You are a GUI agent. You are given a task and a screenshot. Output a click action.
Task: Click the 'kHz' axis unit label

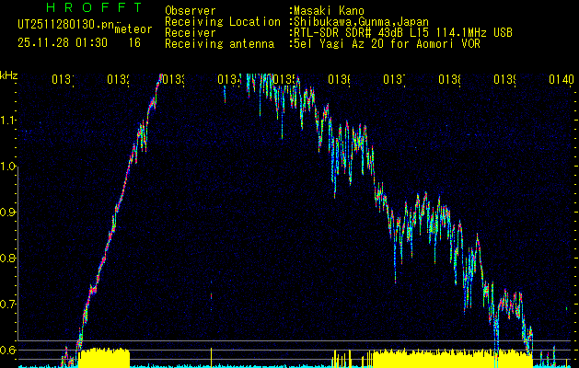(x=8, y=76)
